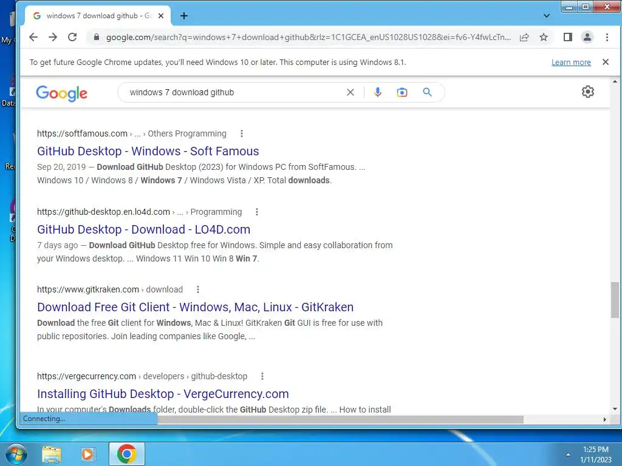Click the horizontal scroll right arrow
The image size is (622, 466).
605,419
